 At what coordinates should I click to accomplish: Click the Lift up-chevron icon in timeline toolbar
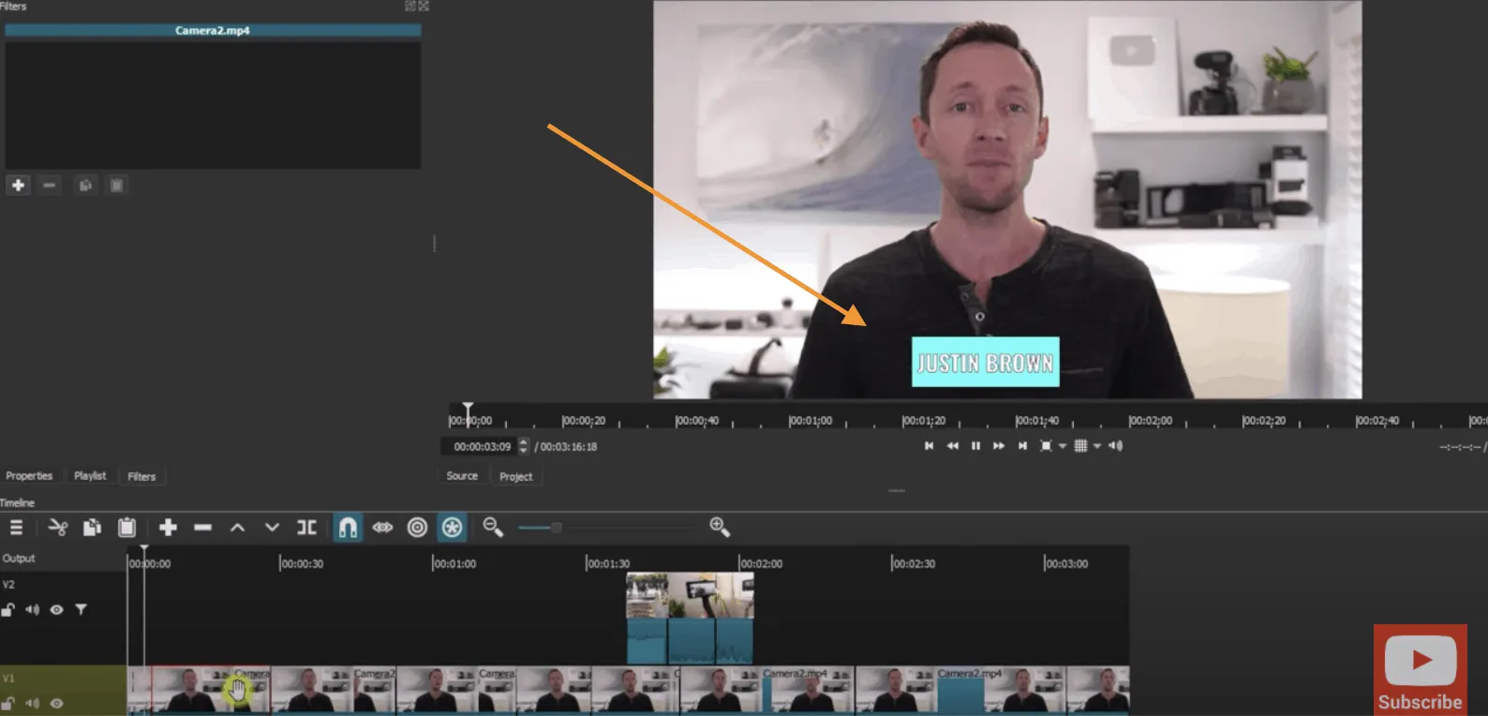point(237,528)
